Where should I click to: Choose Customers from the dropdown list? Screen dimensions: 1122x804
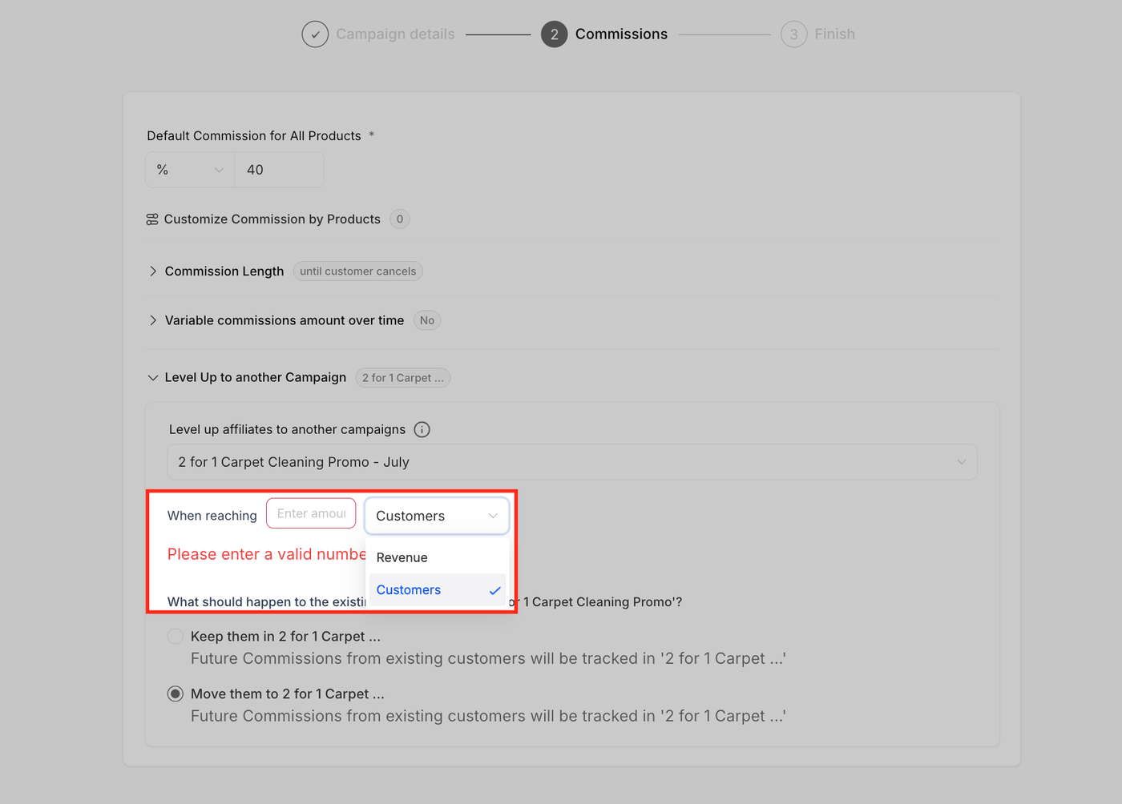409,590
